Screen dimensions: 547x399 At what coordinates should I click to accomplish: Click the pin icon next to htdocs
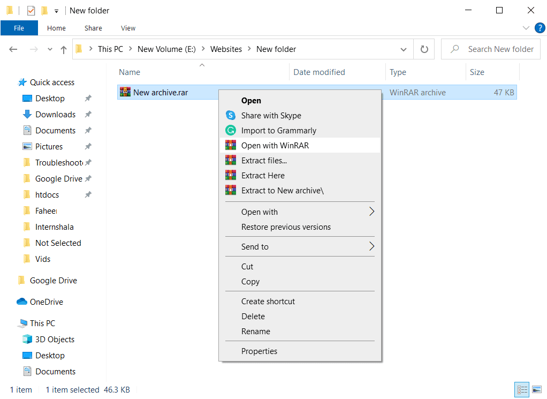pos(88,194)
